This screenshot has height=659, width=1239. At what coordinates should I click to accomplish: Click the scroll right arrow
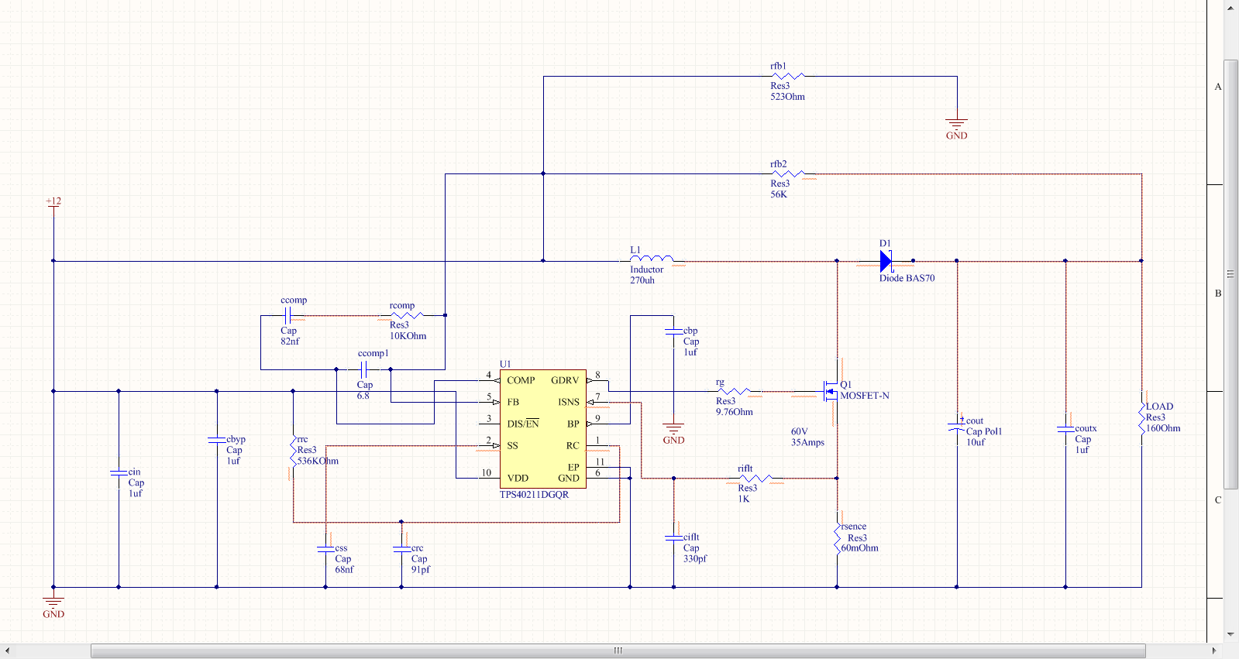coord(1214,650)
